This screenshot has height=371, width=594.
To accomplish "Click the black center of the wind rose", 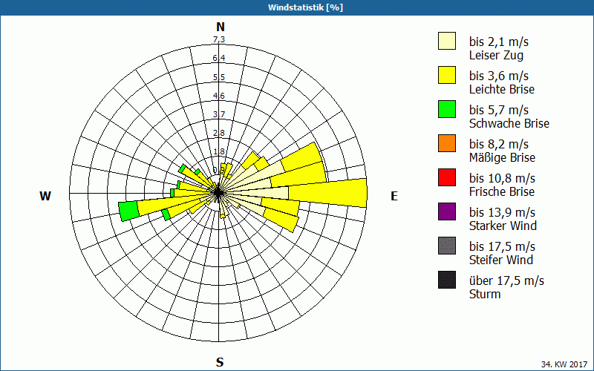I will point(218,193).
